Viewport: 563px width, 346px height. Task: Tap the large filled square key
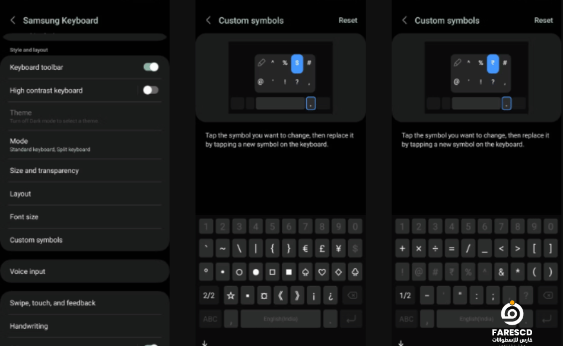click(x=289, y=272)
